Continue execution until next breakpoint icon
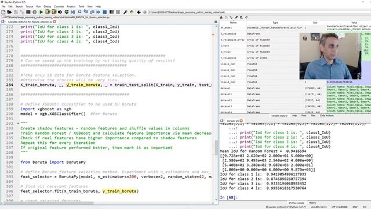The height and width of the screenshot is (209, 371). click(98, 12)
